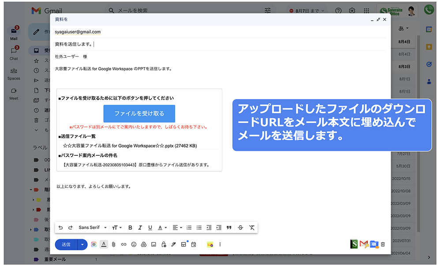Insert files from Google Drive

tap(144, 244)
